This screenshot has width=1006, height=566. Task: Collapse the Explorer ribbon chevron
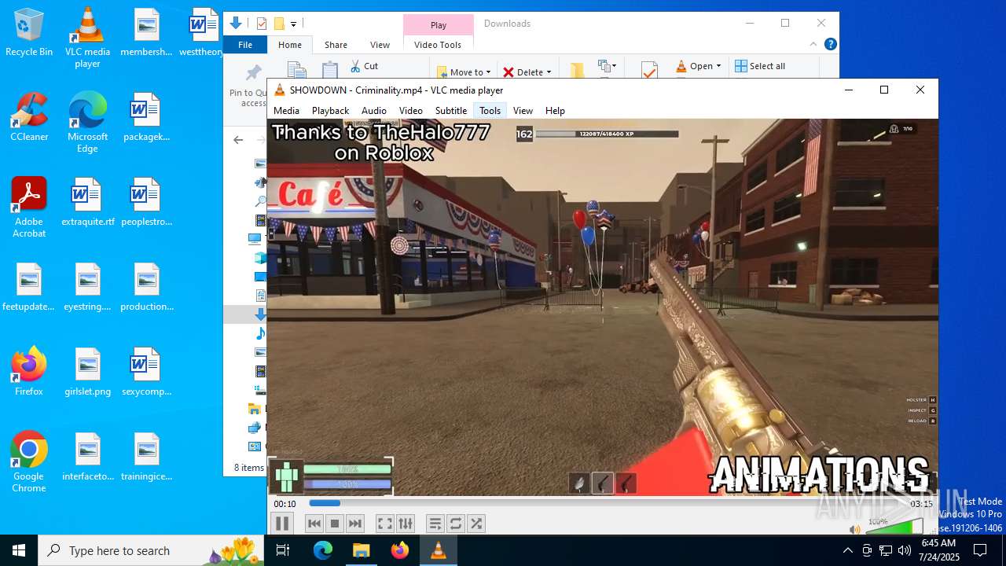[x=814, y=45]
